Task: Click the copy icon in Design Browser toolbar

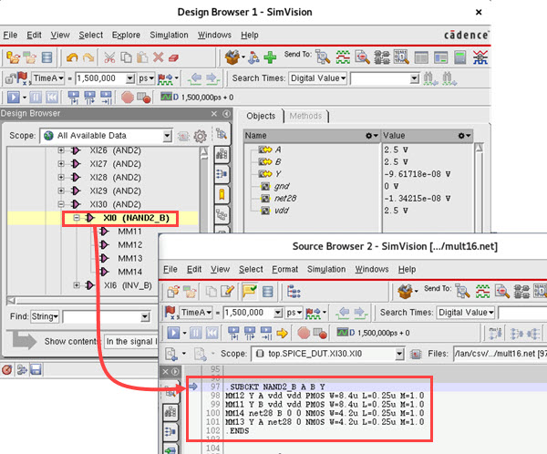Action: pyautogui.click(x=126, y=57)
